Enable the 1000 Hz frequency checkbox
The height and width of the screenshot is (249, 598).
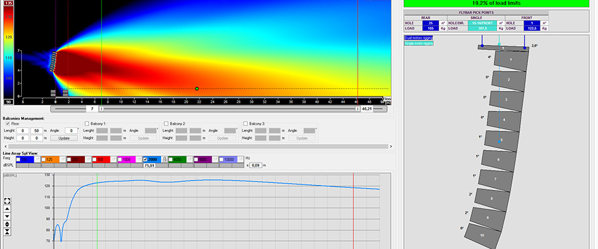(120, 159)
